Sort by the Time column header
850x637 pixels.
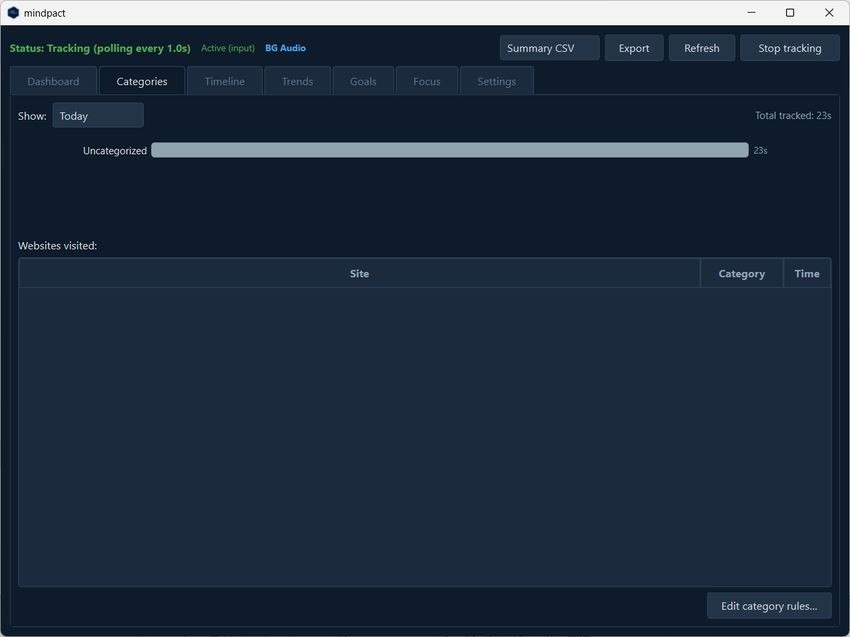807,273
